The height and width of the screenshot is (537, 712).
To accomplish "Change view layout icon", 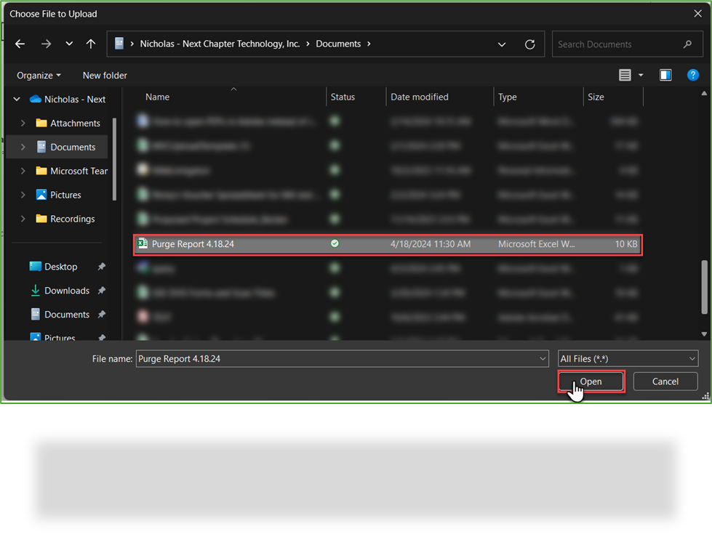I will coord(625,76).
